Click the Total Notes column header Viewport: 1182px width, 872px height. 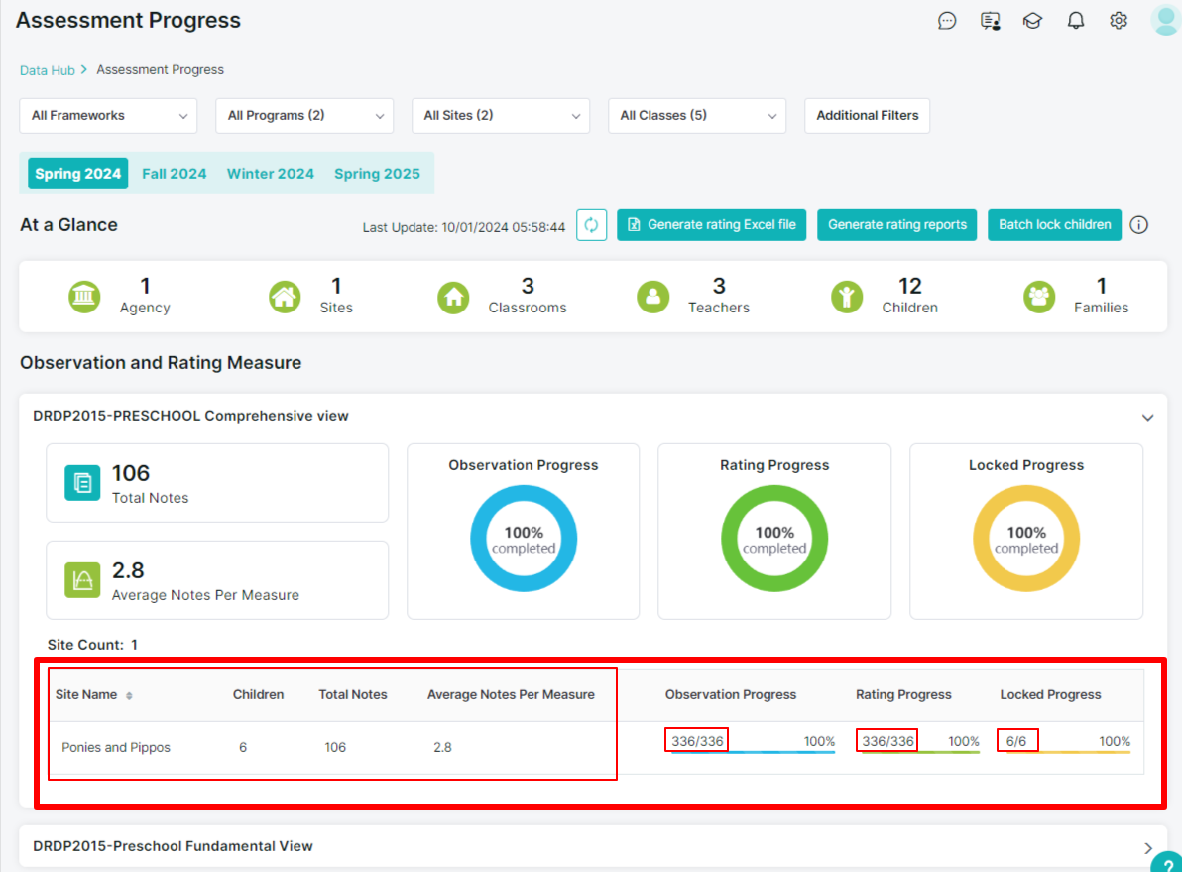click(x=353, y=694)
